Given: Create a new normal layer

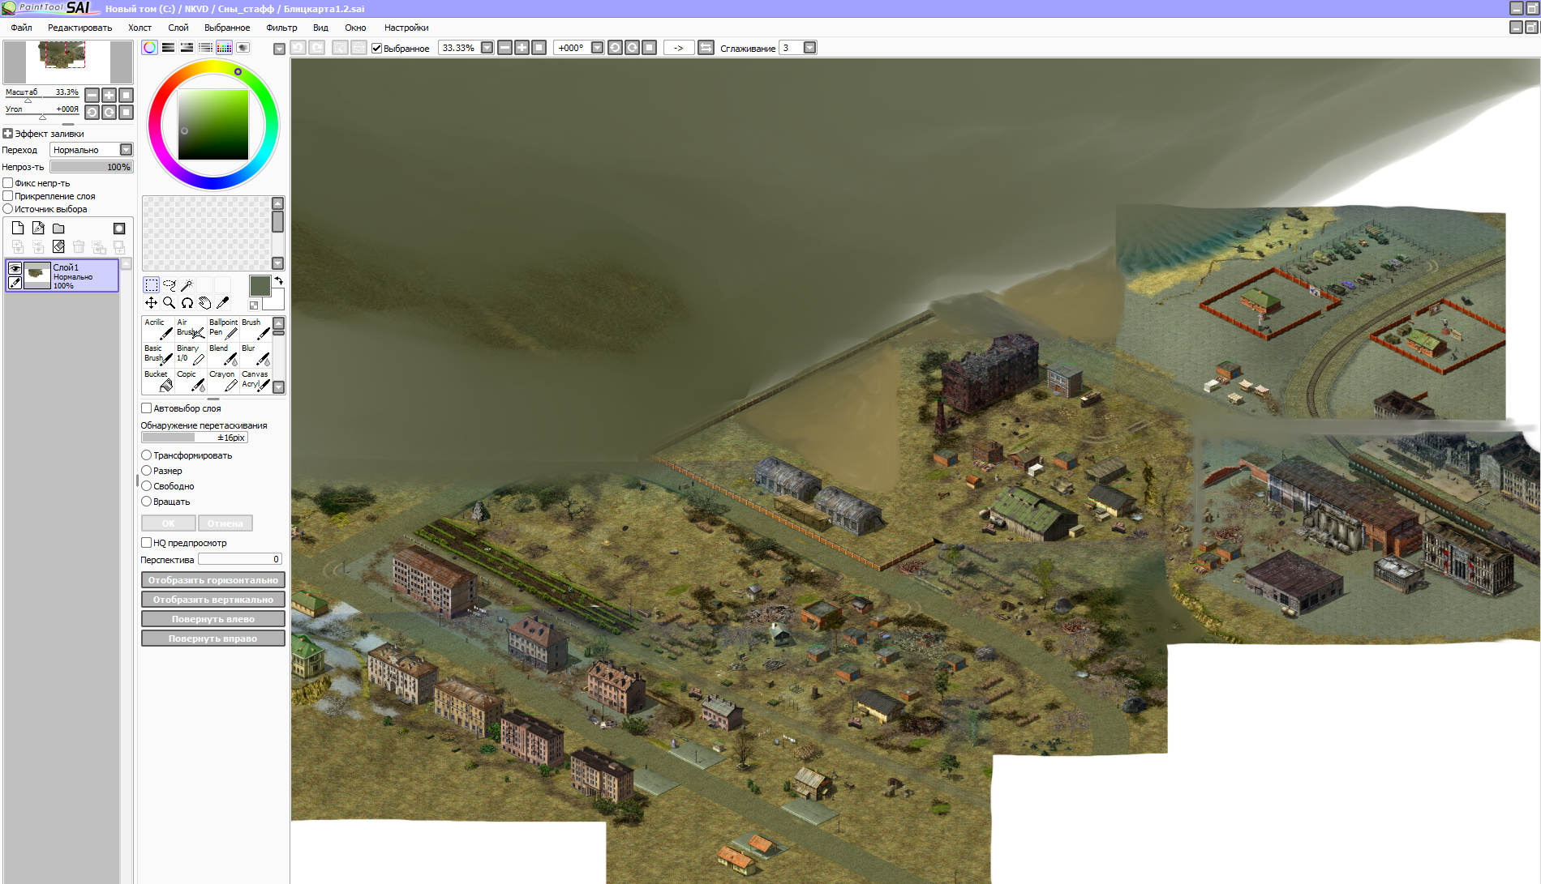Looking at the screenshot, I should [x=18, y=228].
